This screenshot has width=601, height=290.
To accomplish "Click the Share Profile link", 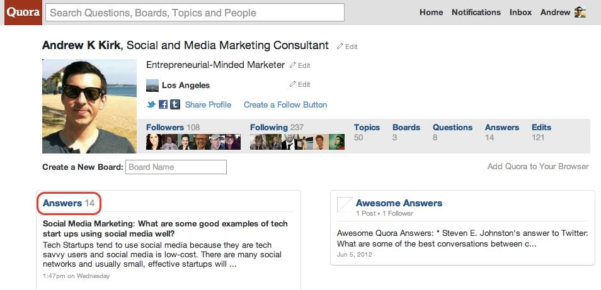I will (208, 105).
